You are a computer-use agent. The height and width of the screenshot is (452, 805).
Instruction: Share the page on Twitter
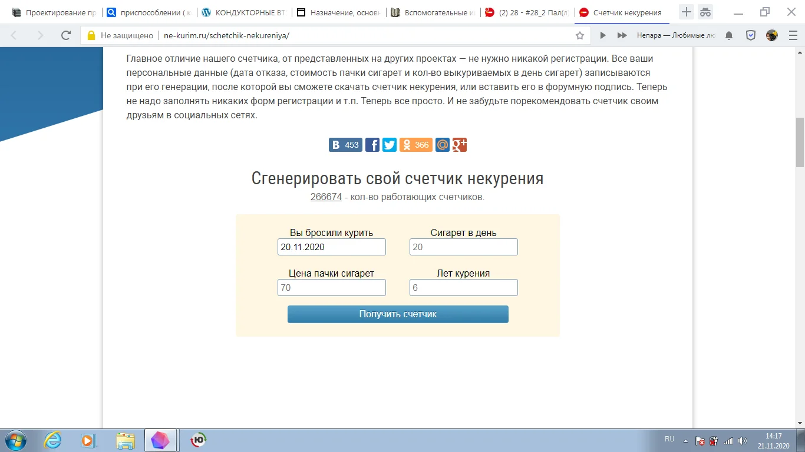pos(390,144)
